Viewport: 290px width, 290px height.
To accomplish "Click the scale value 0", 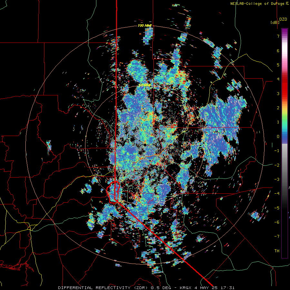I will (x=278, y=137).
